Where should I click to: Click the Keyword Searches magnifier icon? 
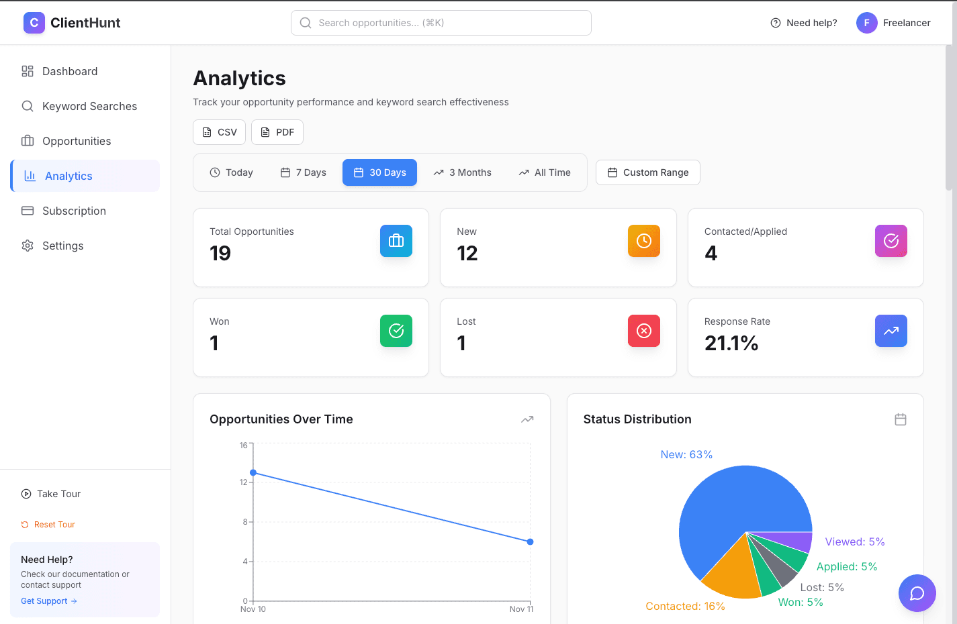point(27,106)
